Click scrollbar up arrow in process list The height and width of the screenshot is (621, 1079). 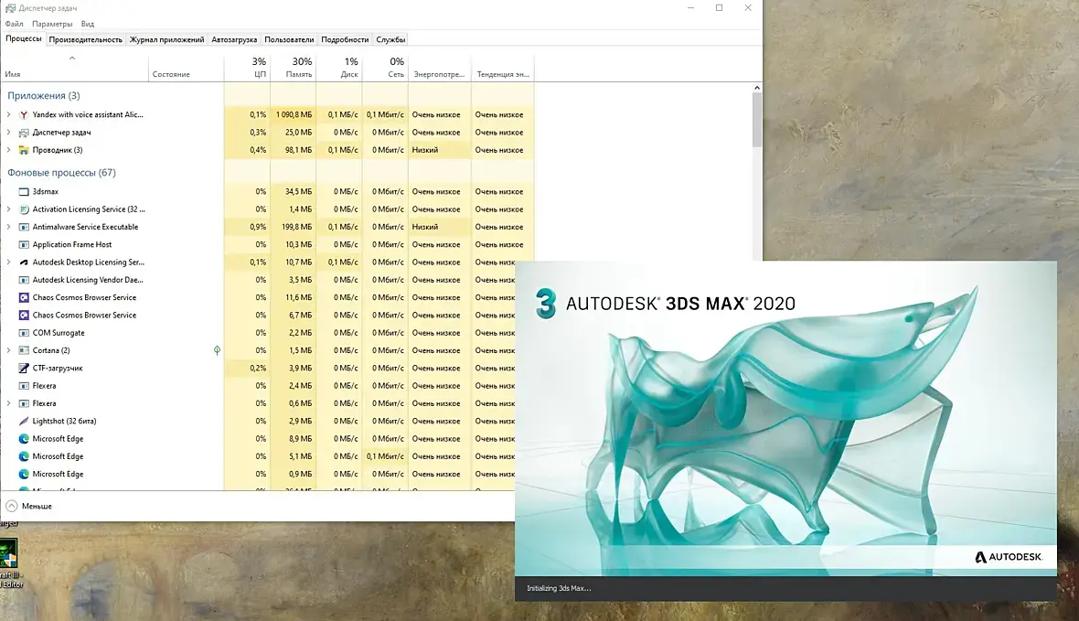pyautogui.click(x=757, y=88)
